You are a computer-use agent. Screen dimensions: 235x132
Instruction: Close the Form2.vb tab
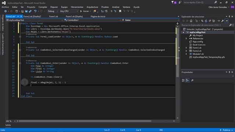pos(21,16)
